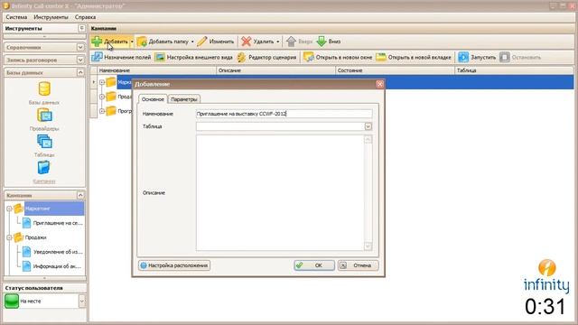Sort by Наименование column header
This screenshot has width=578, height=325.
(x=156, y=70)
